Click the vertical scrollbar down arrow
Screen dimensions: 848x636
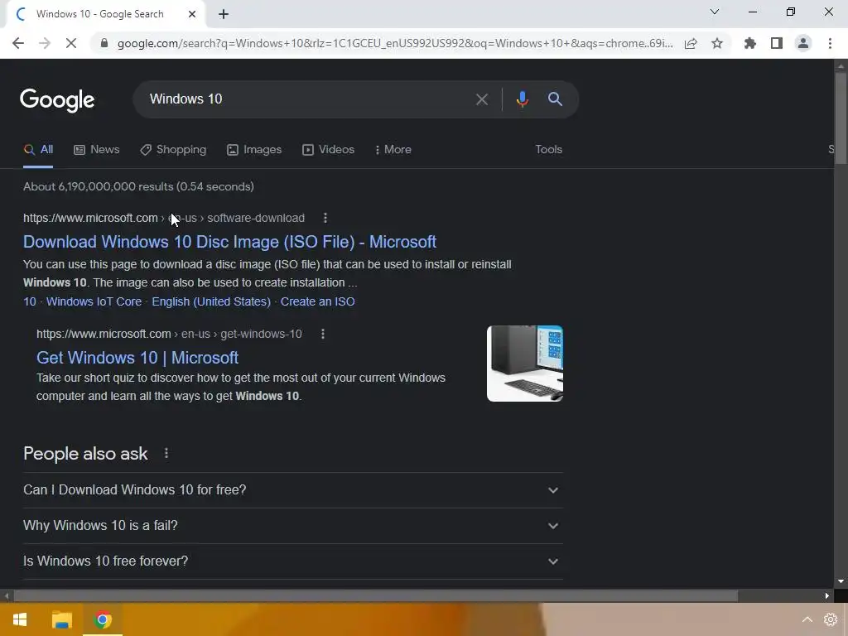pyautogui.click(x=841, y=581)
